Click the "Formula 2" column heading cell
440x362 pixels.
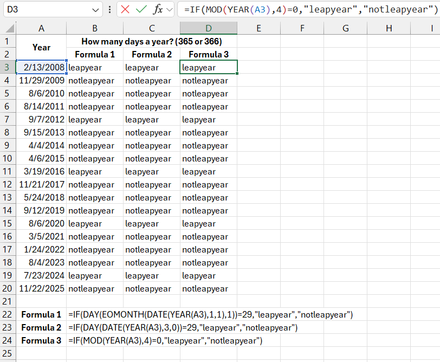click(152, 54)
